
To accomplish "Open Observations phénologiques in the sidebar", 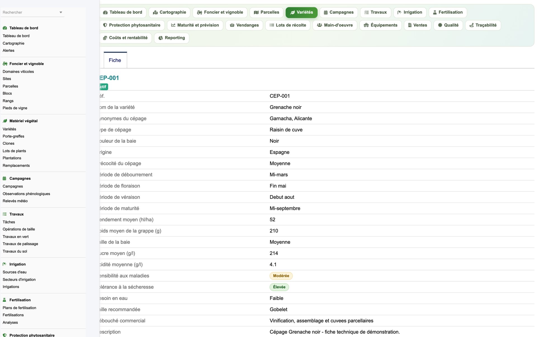I will 27,194.
